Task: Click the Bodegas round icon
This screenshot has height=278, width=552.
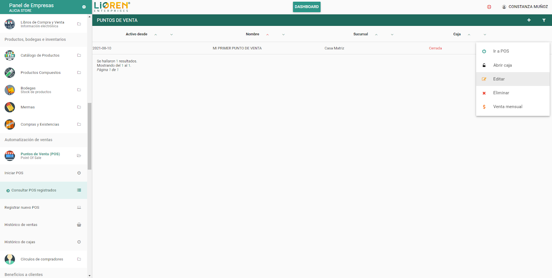Action: point(10,90)
